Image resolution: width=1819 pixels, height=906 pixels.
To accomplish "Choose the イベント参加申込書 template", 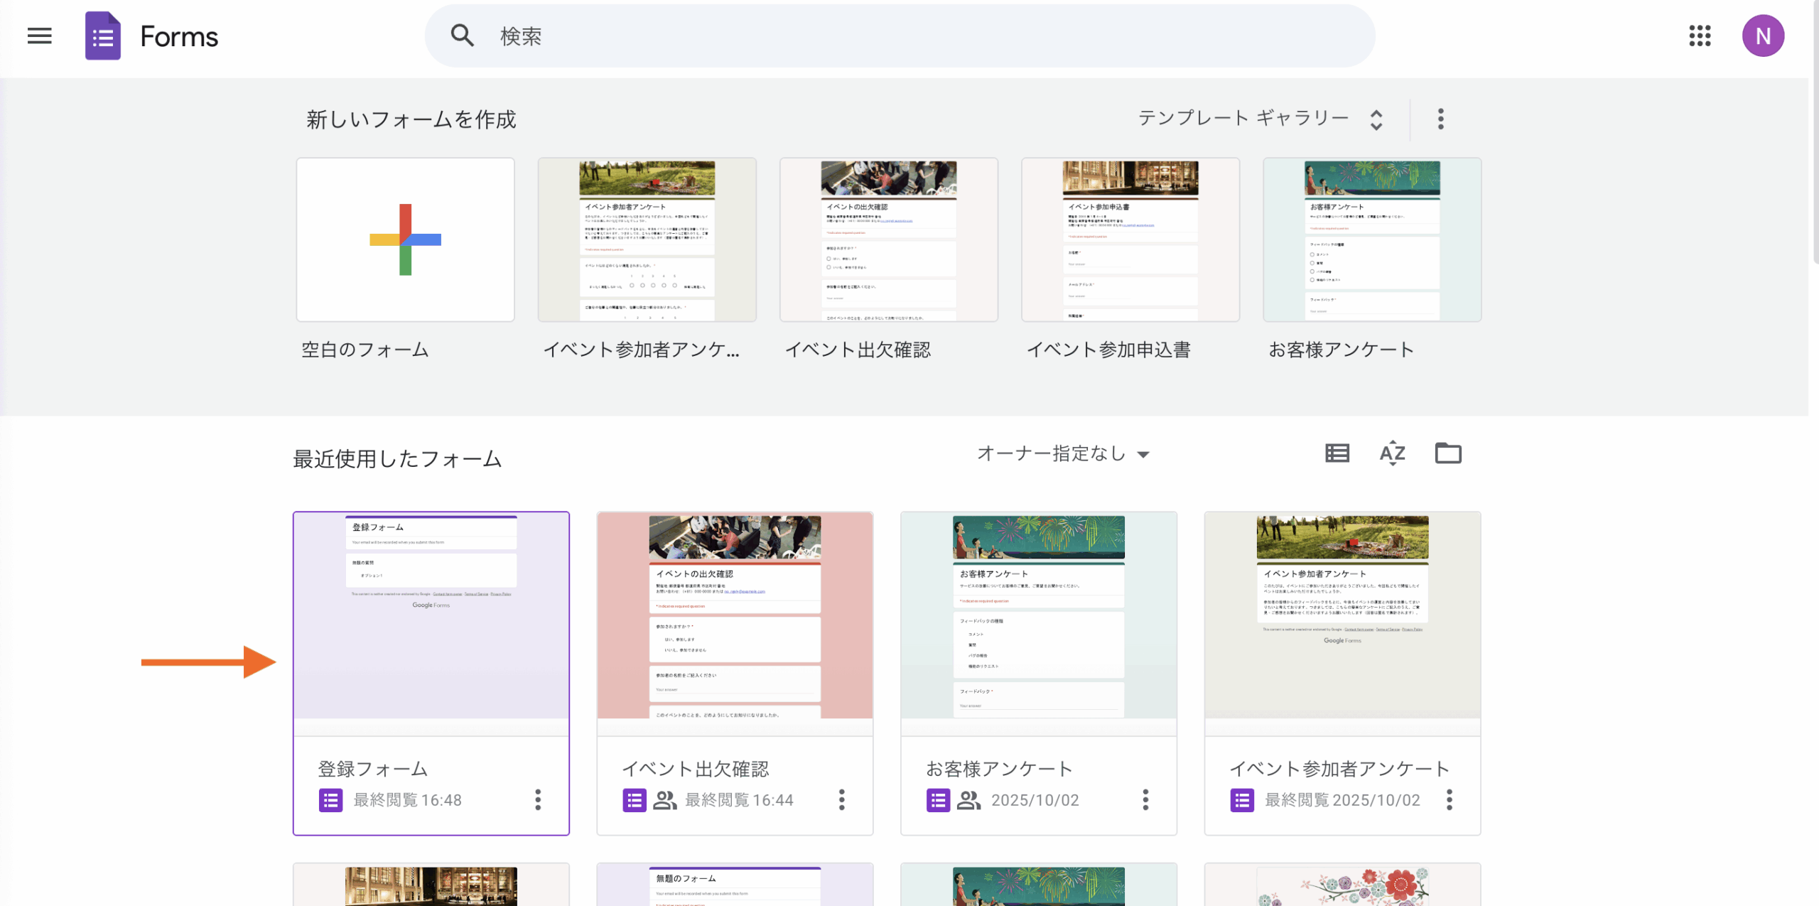I will tap(1130, 239).
